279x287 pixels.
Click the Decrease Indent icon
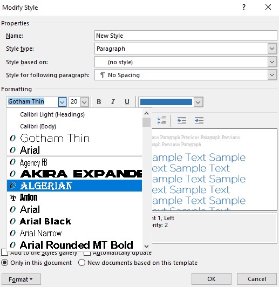tap(182, 121)
